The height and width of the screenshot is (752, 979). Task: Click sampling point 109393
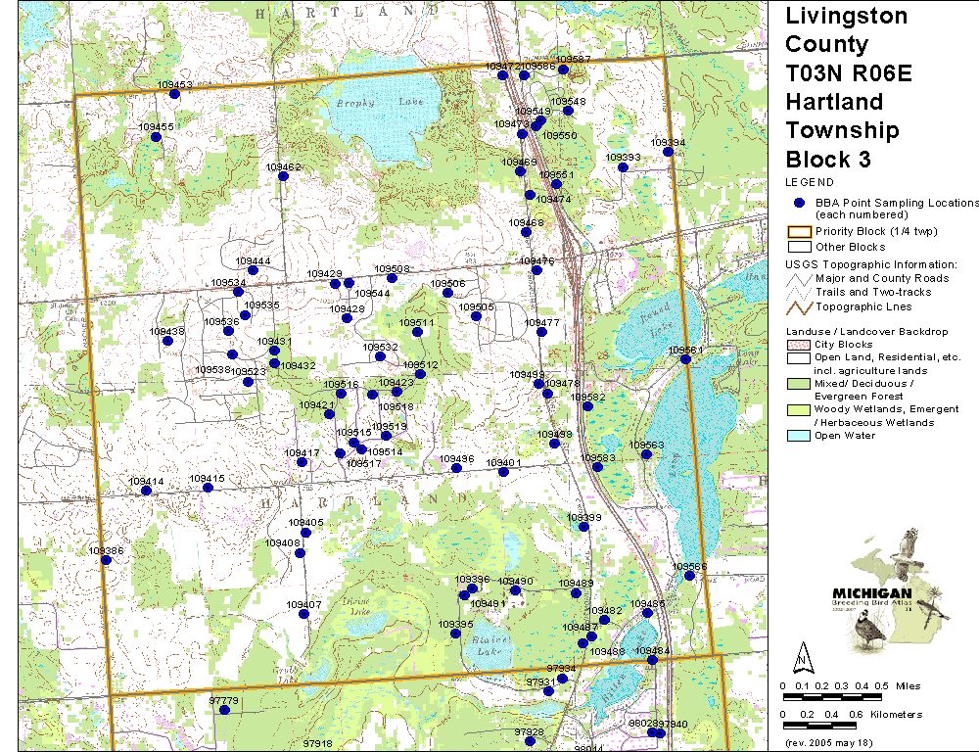point(623,166)
